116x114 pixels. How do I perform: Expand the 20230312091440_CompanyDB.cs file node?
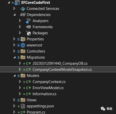pos(20,63)
